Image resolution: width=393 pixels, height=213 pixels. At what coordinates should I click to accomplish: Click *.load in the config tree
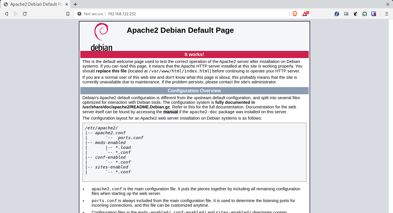[x=123, y=147]
